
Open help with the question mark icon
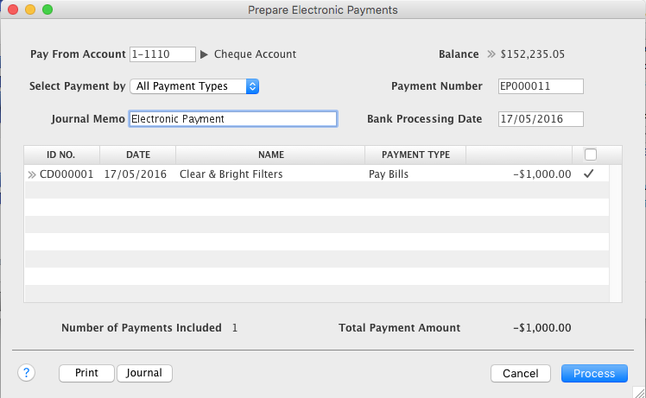click(x=27, y=373)
